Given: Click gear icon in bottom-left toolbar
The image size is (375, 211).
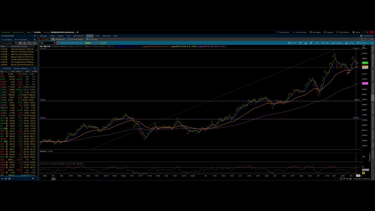Looking at the screenshot, I should tap(9, 178).
